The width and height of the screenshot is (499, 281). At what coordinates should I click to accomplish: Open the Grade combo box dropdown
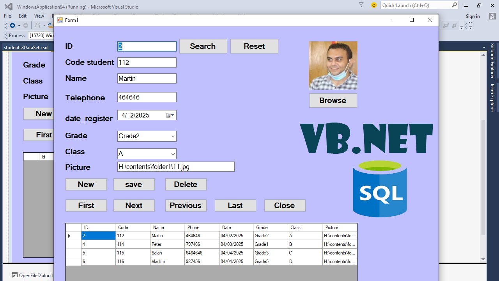173,136
